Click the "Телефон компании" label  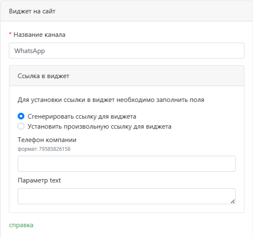point(47,140)
